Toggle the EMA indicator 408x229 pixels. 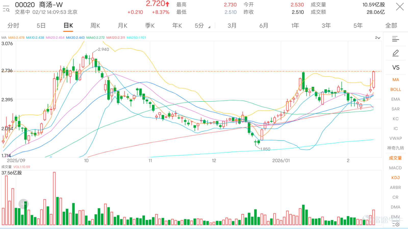pyautogui.click(x=396, y=99)
